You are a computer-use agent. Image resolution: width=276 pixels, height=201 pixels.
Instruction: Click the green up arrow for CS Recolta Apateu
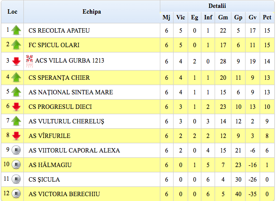click(16, 30)
